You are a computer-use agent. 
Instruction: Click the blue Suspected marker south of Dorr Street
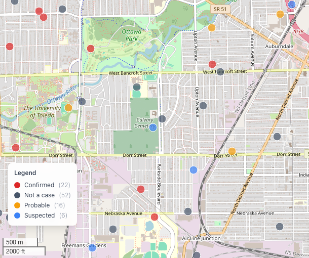click(x=194, y=170)
